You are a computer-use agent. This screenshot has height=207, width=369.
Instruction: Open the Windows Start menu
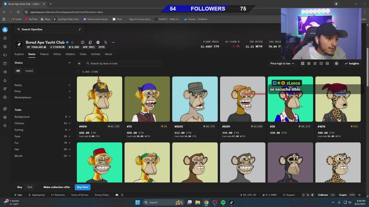click(x=138, y=202)
